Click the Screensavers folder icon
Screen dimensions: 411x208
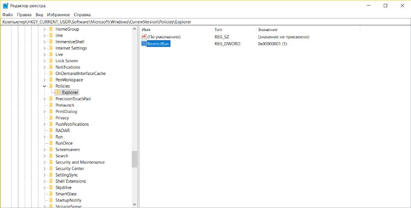51,150
